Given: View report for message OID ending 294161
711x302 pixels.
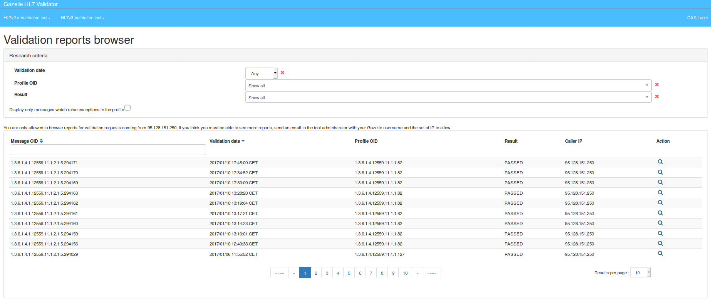Looking at the screenshot, I should [x=660, y=213].
